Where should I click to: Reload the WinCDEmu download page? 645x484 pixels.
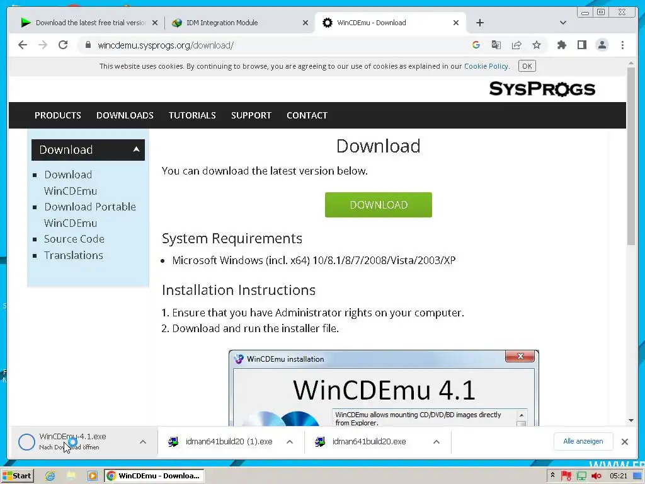(x=63, y=45)
